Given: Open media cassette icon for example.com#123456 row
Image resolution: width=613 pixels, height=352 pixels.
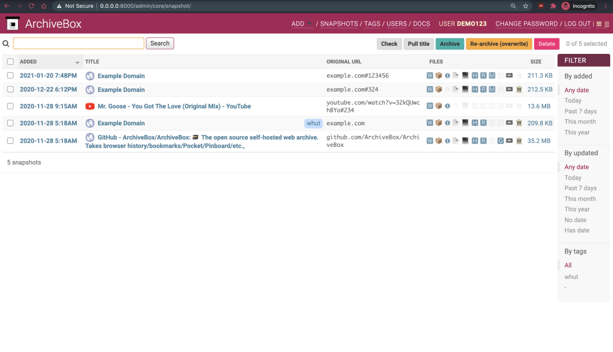Looking at the screenshot, I should 509,75.
